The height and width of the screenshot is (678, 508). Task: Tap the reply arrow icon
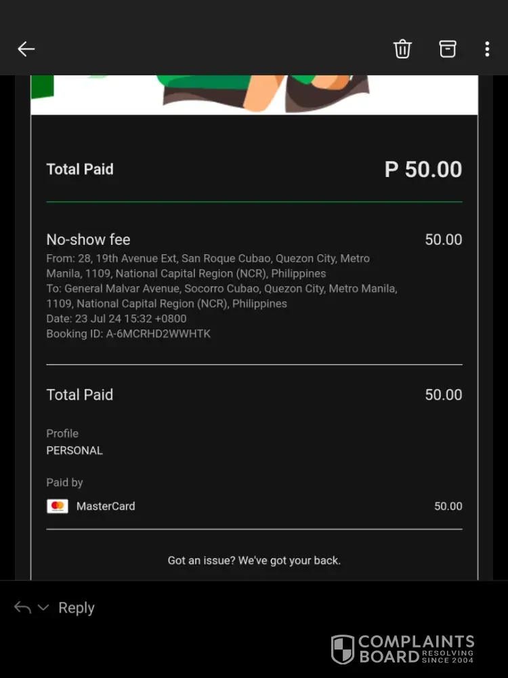pos(22,607)
